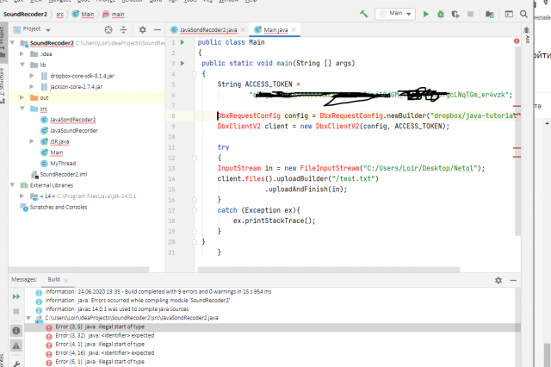Collapse the src folder
This screenshot has width=551, height=367.
(22, 109)
